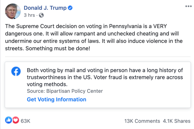
Task: View the 4.1K Shares list
Action: (176, 121)
